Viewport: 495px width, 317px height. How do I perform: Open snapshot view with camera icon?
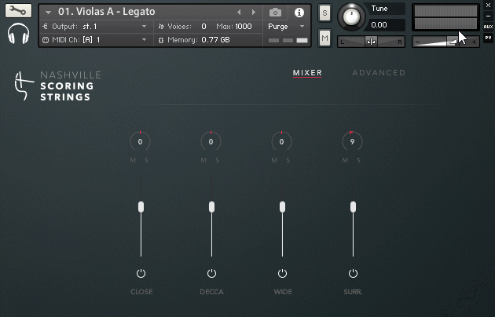[275, 13]
